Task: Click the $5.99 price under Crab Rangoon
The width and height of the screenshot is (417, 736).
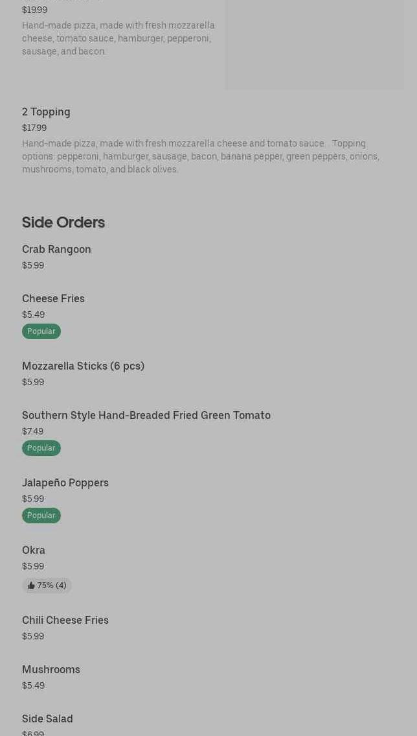Action: click(33, 265)
